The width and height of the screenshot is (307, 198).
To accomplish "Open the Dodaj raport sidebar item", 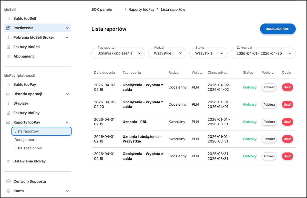I will (25, 140).
